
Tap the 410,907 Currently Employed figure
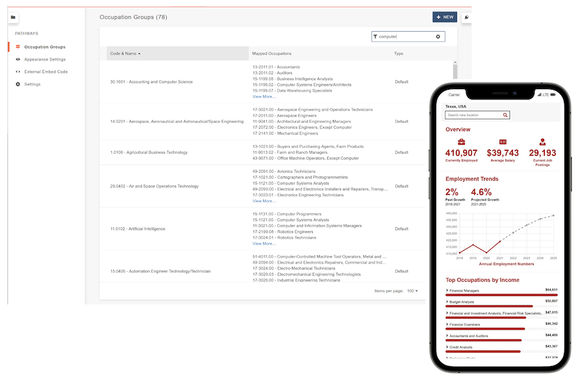(x=461, y=153)
